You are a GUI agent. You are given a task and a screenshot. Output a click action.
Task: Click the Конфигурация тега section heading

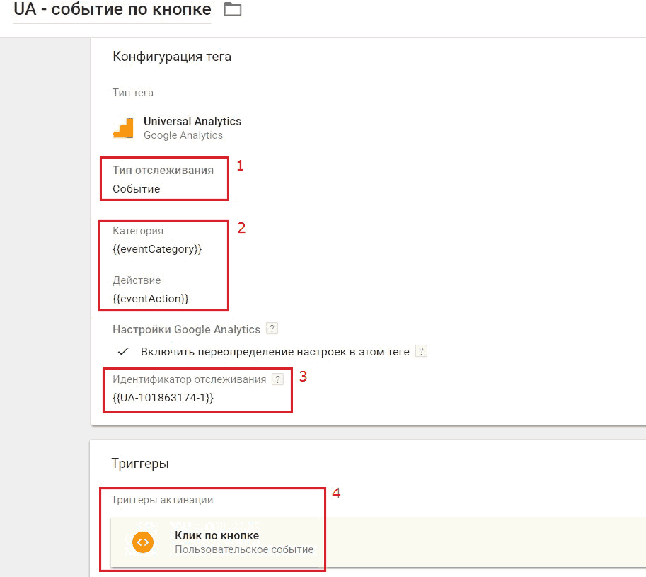pyautogui.click(x=172, y=57)
